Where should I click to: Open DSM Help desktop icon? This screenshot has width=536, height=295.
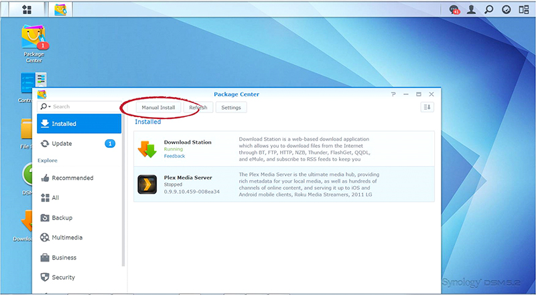click(27, 174)
